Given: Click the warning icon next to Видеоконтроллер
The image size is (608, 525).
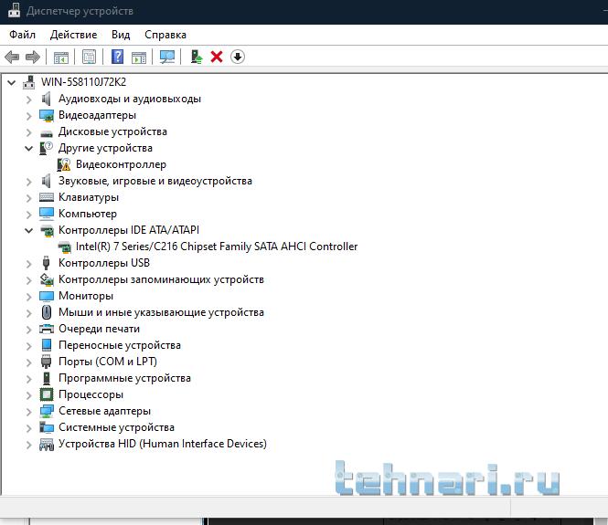Looking at the screenshot, I should click(64, 164).
